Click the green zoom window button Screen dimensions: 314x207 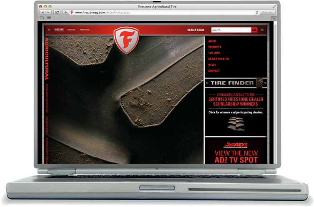click(x=50, y=7)
